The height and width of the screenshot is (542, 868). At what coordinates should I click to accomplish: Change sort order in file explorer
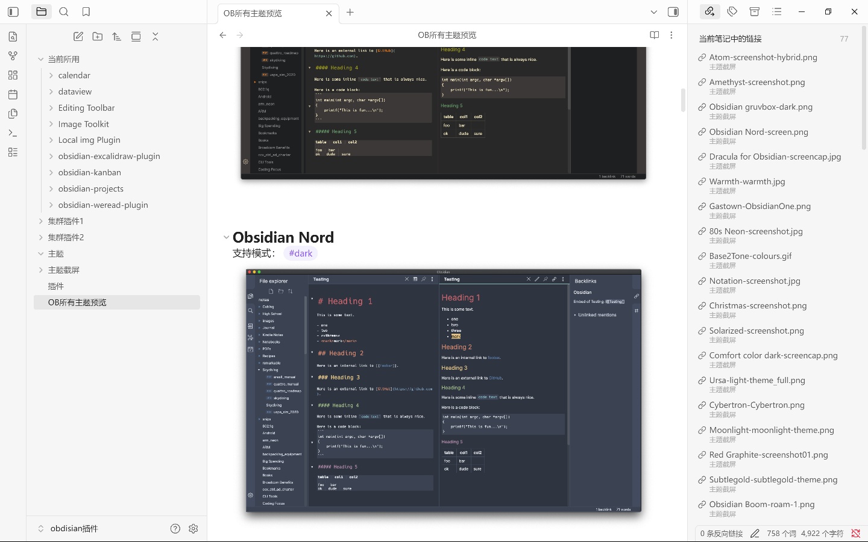[x=117, y=37]
